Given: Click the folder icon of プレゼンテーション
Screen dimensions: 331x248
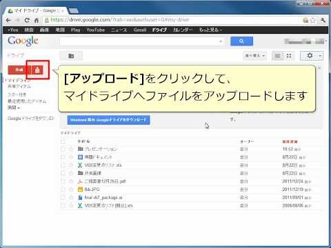Looking at the screenshot, I should 80,149.
